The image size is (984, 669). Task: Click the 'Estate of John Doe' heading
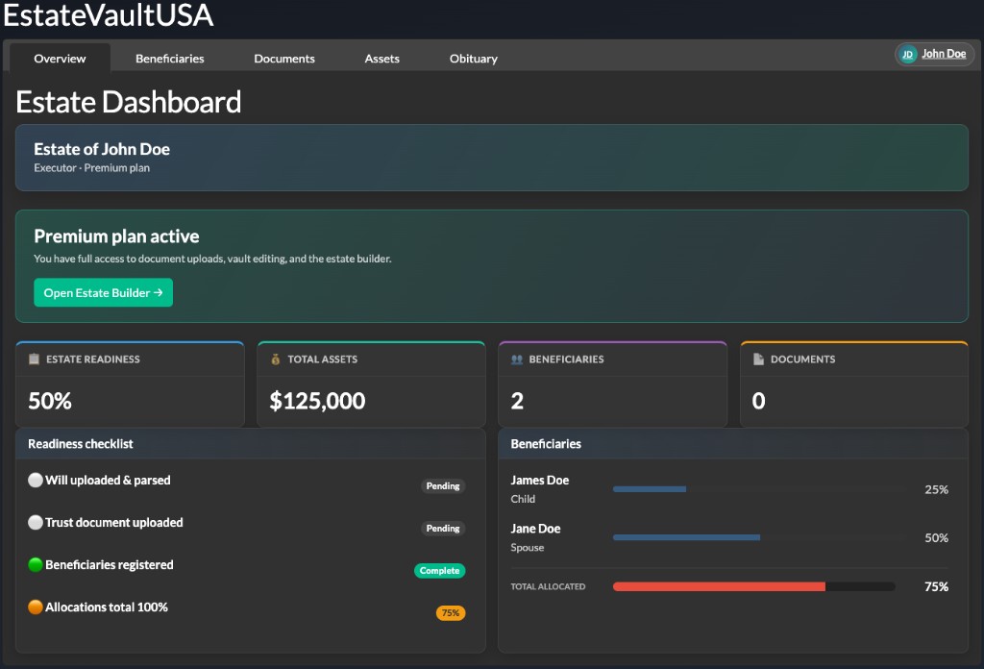point(102,149)
